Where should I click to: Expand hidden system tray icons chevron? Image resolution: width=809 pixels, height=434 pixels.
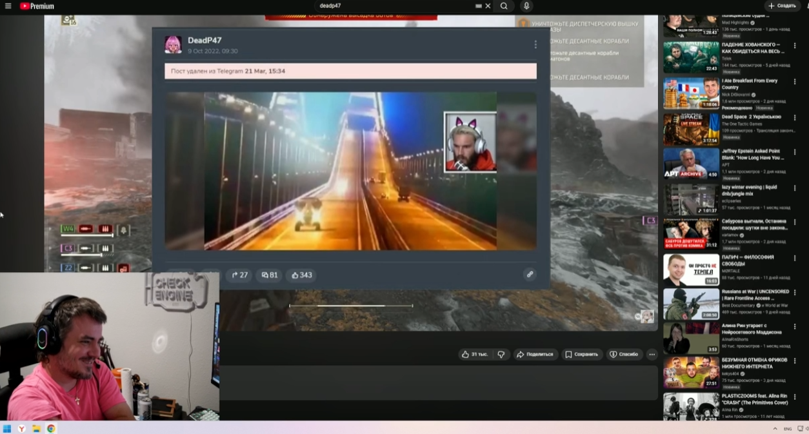tap(775, 428)
